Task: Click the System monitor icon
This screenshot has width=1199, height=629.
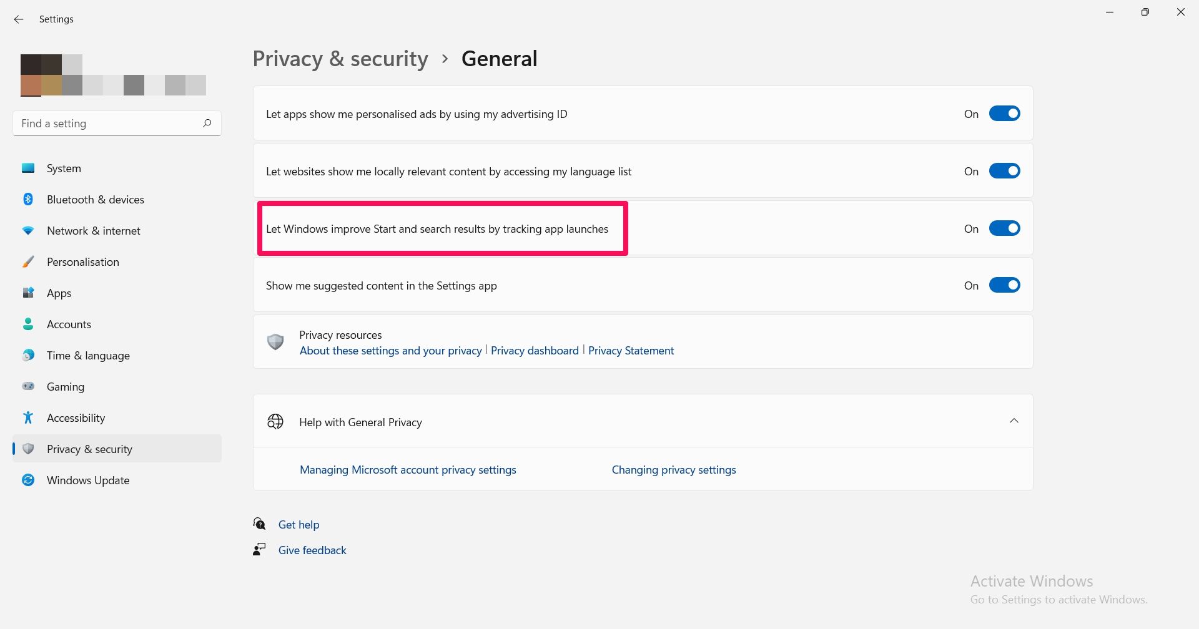Action: coord(28,168)
